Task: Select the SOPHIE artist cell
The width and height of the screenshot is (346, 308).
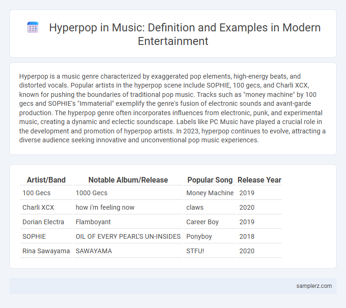Action: pos(46,236)
